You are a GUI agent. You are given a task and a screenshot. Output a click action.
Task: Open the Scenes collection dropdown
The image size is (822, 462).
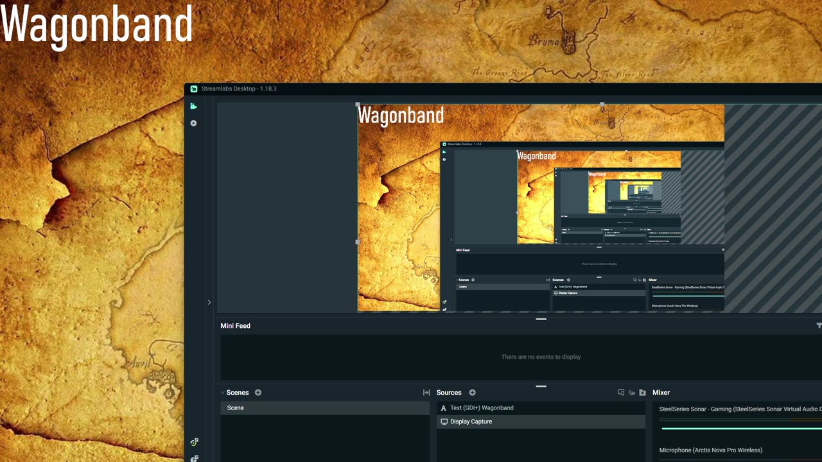(x=223, y=393)
